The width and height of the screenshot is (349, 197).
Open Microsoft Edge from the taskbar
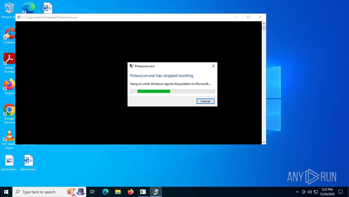click(x=105, y=192)
